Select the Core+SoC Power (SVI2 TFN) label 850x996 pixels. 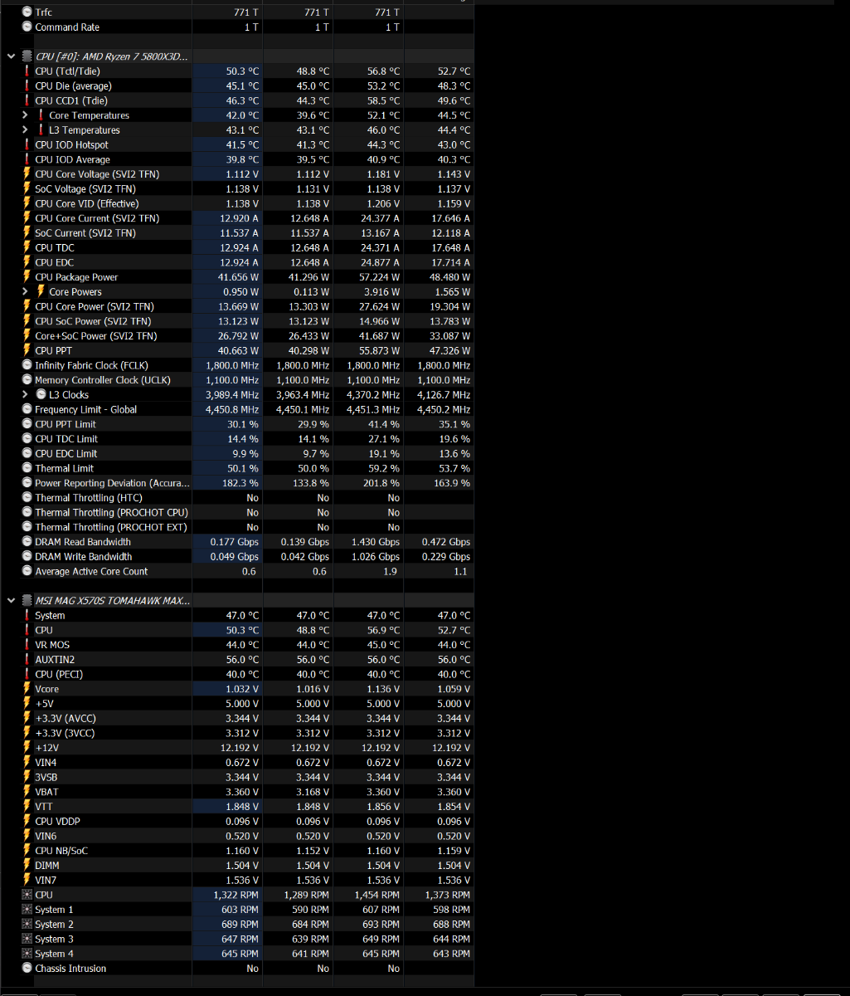coord(96,336)
